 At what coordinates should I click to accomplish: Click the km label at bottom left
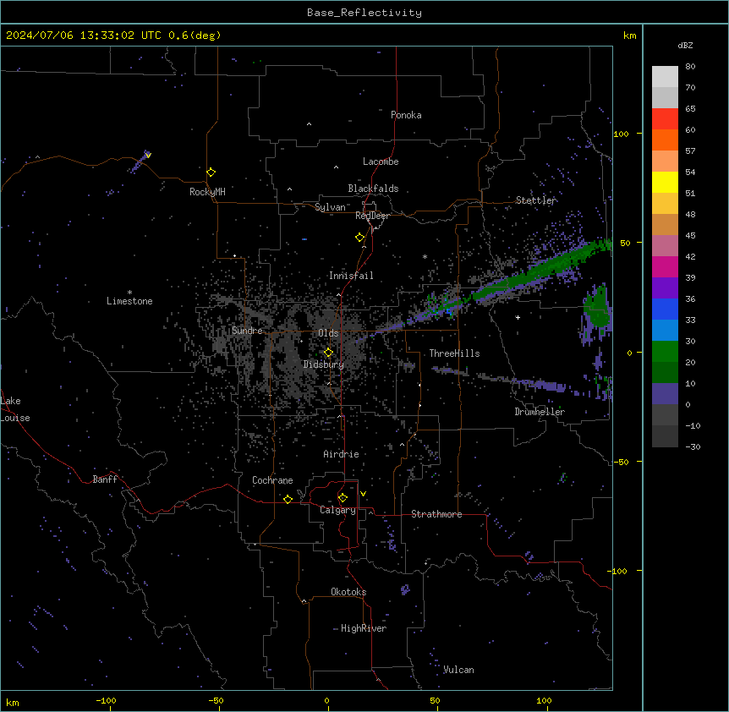tap(13, 703)
